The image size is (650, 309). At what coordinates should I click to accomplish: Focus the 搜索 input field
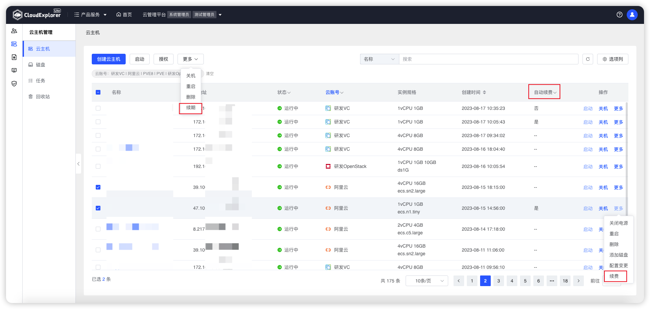489,59
